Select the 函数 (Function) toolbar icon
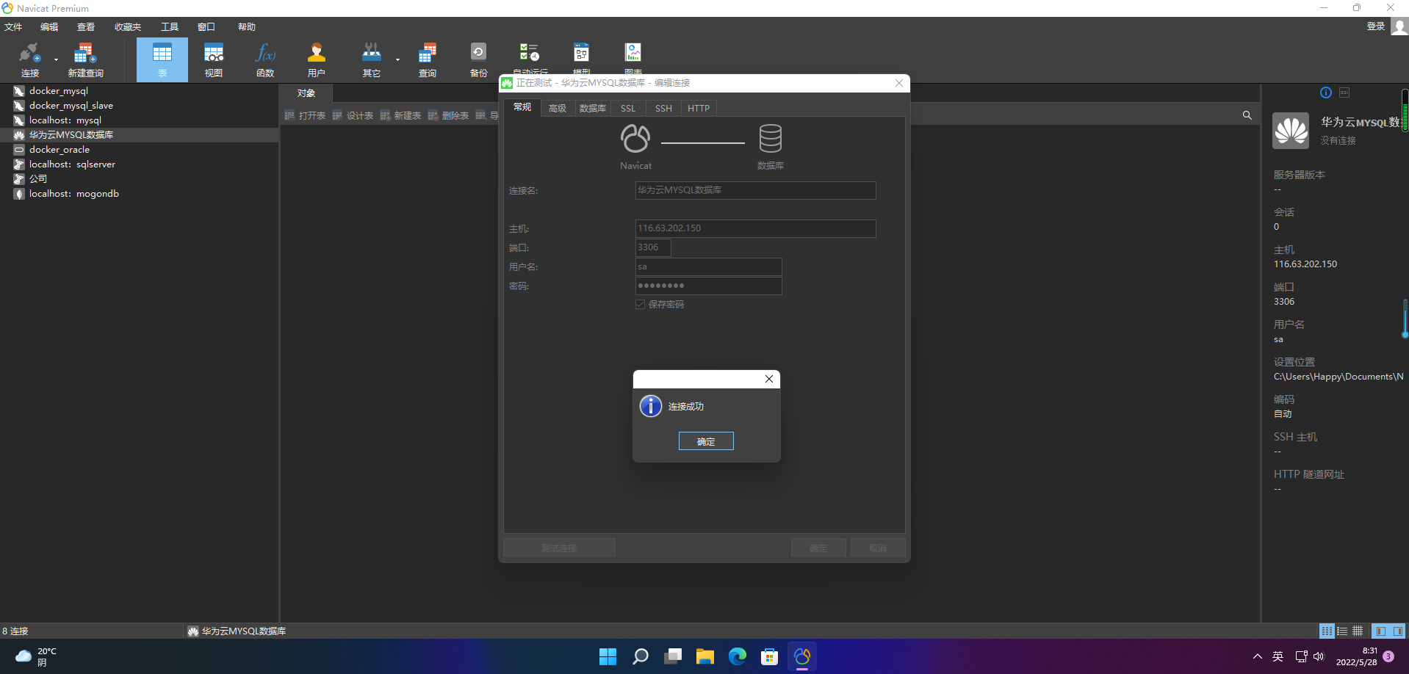 (265, 60)
